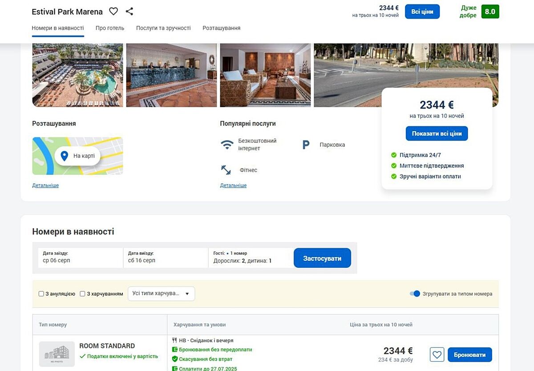534x371 pixels.
Task: Switch to the 'Про готель' tab
Action: 110,28
